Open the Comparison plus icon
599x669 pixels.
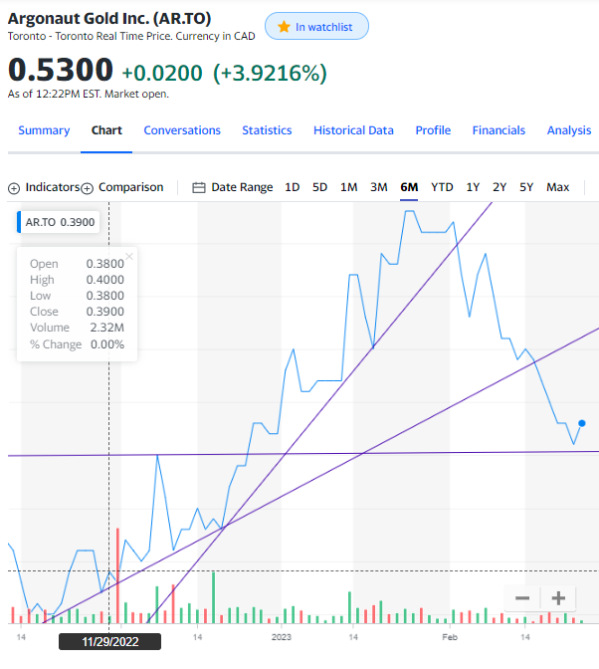[x=87, y=188]
